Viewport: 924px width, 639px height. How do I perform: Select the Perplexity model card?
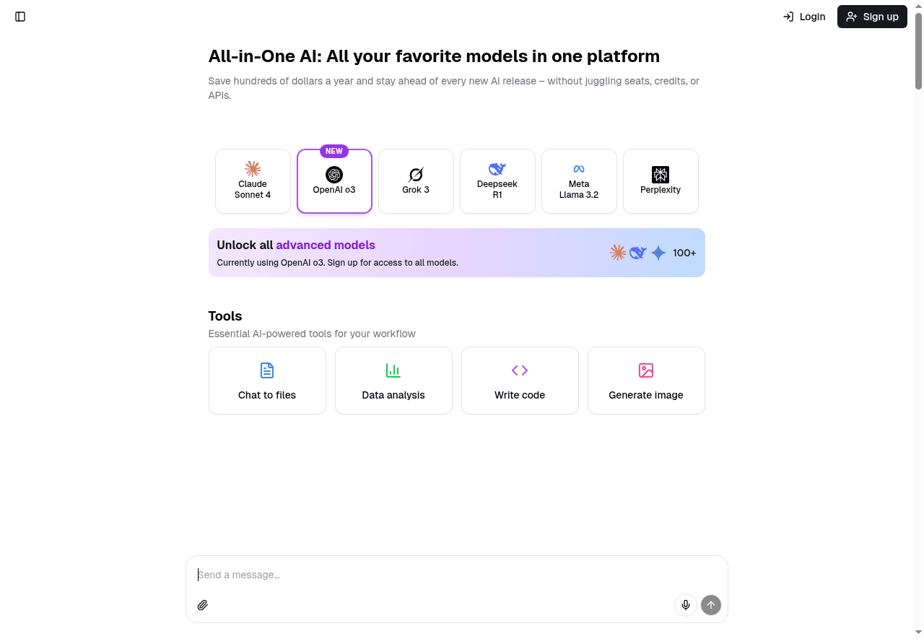(x=661, y=181)
